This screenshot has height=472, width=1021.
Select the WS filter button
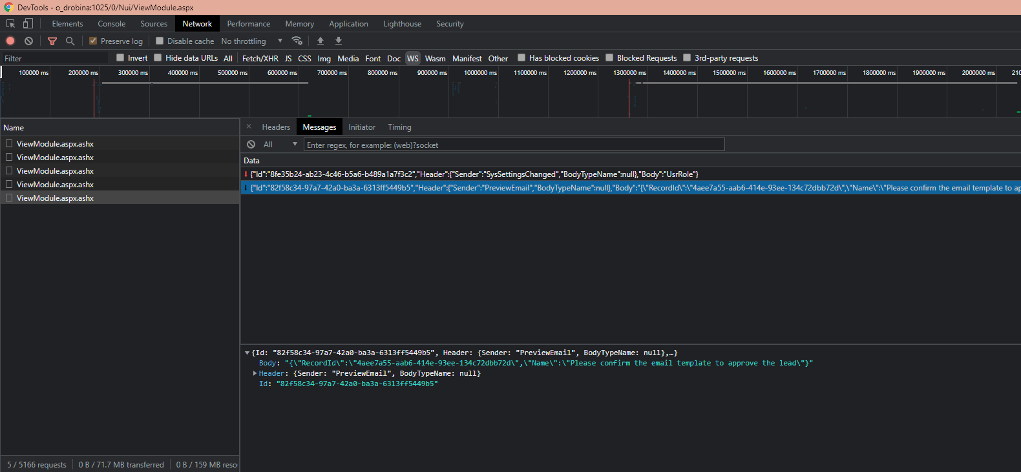[413, 58]
